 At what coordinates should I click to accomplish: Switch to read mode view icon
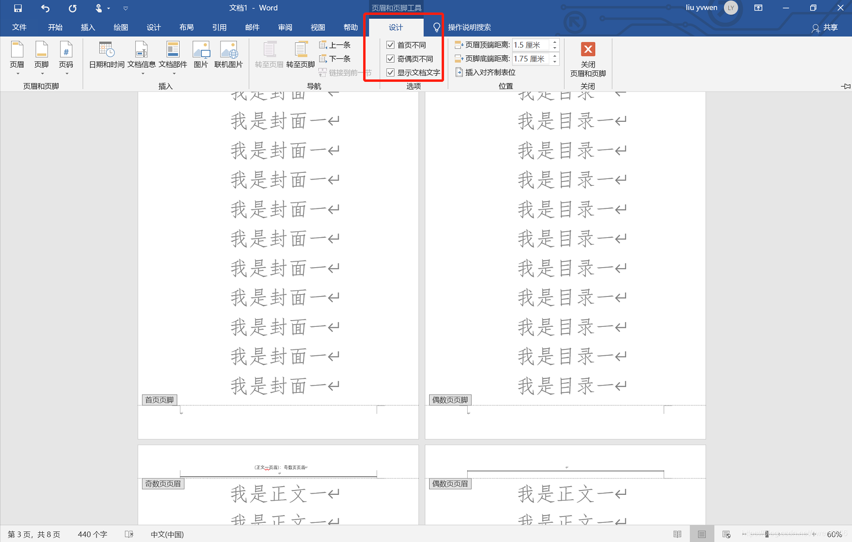click(x=677, y=534)
